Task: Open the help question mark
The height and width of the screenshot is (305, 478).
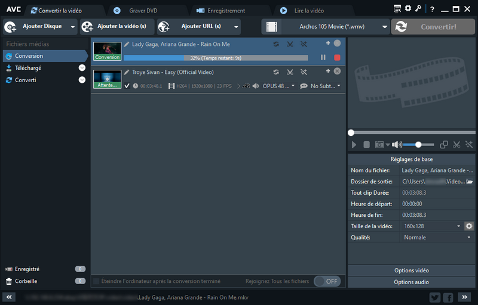Action: click(x=432, y=10)
